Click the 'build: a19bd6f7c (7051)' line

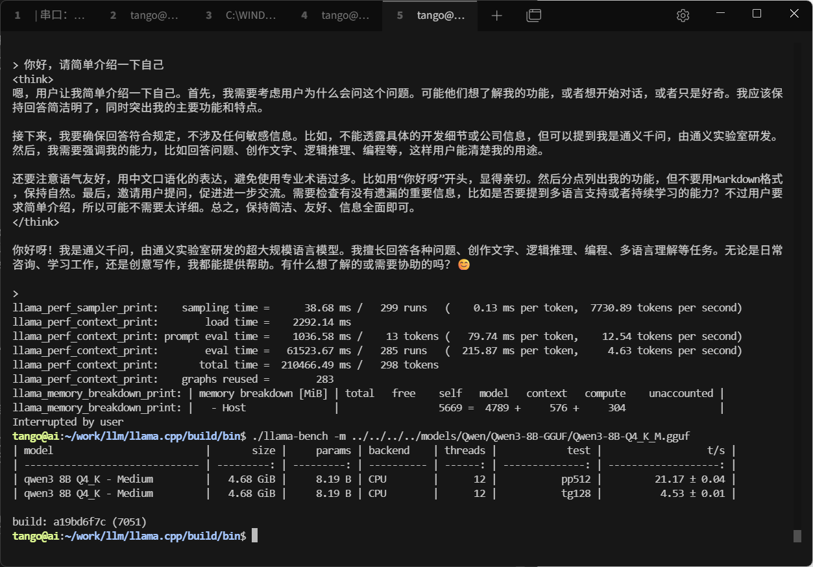[80, 522]
